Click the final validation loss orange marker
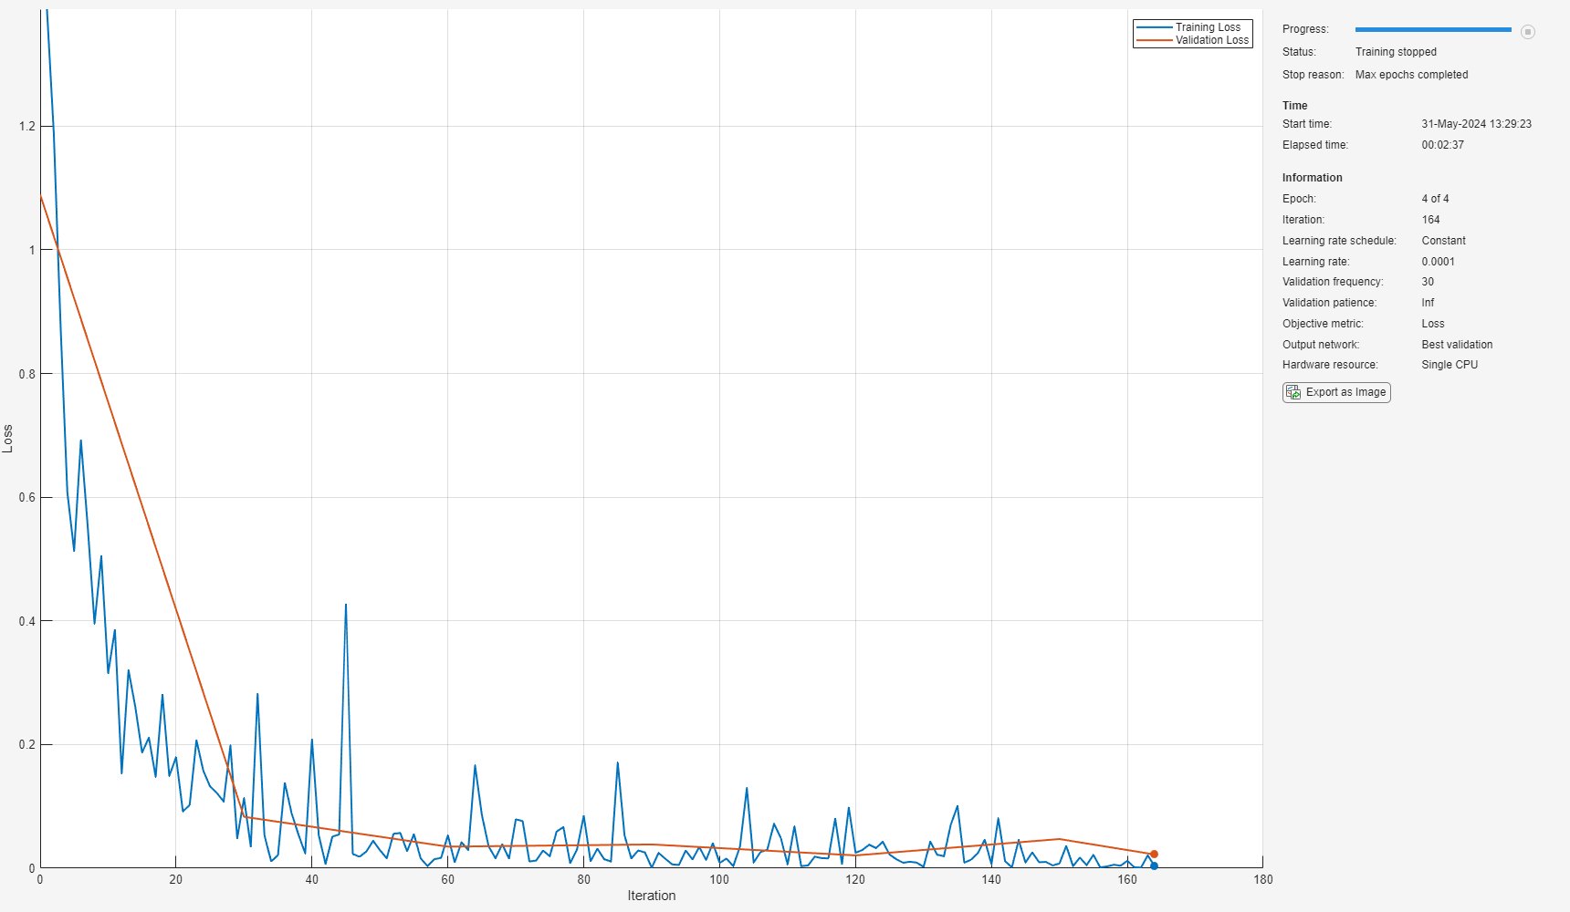Screen dimensions: 1570x912 [x=1154, y=855]
